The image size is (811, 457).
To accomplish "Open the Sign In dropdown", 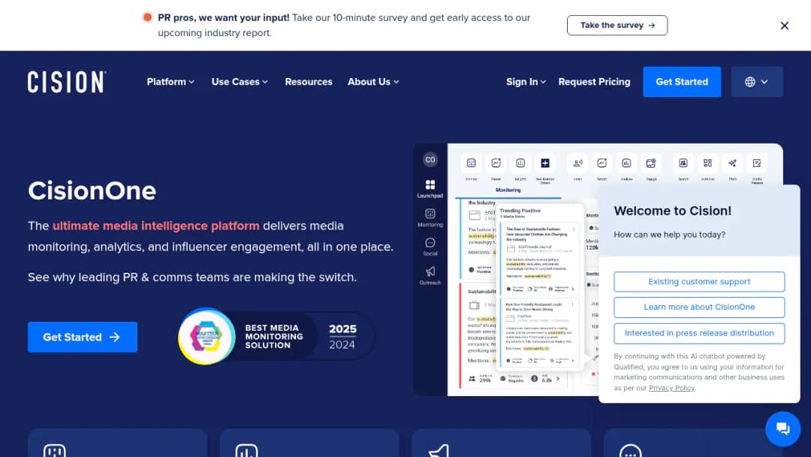I will (526, 82).
